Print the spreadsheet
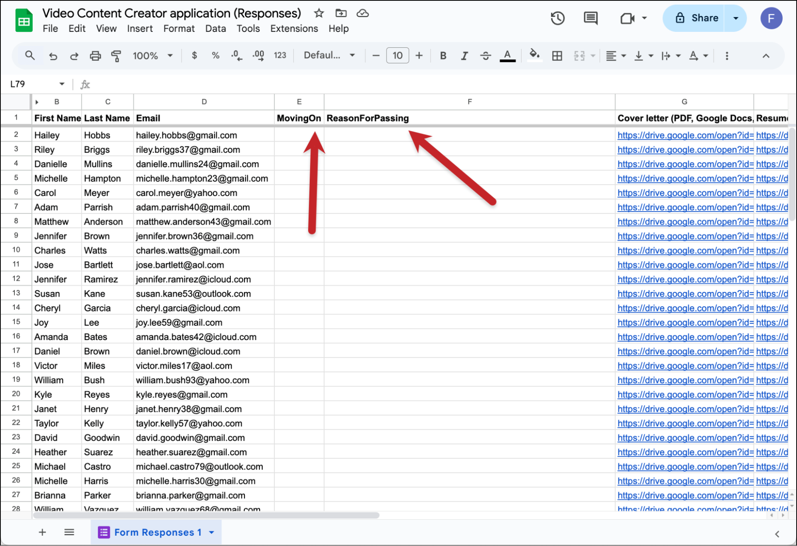Viewport: 797px width, 546px height. (x=95, y=56)
